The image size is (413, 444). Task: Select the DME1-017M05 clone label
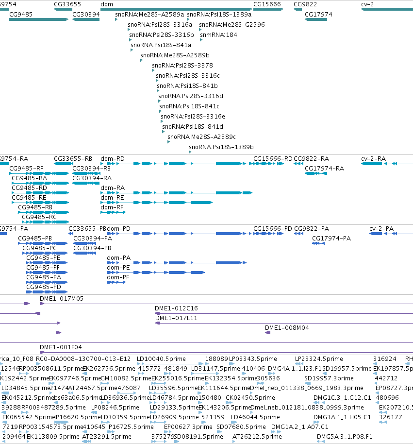[61, 299]
